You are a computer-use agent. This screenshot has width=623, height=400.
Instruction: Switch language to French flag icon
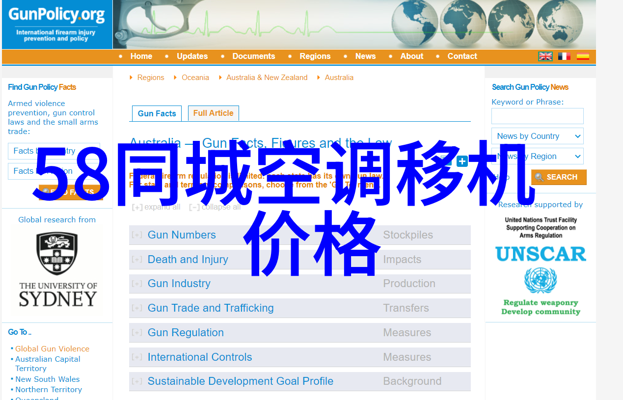click(564, 56)
